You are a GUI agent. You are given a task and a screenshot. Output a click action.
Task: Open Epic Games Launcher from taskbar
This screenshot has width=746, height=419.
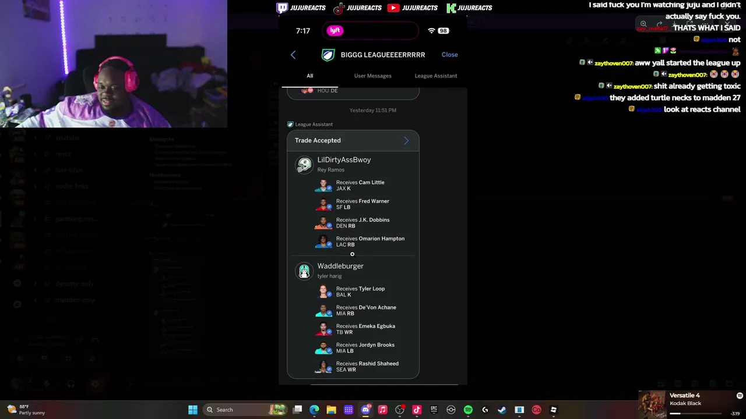(434, 410)
